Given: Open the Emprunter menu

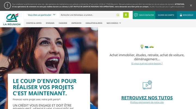Looking at the screenshot, I should (76, 23).
